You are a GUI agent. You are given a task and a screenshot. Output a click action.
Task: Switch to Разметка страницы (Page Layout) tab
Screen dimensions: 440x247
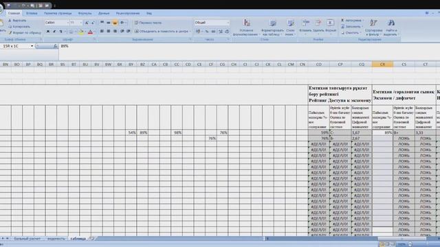coord(58,13)
